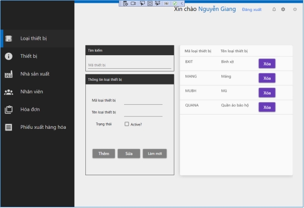
Task: Click the Nguyễn Giang user name
Action: coord(217,9)
